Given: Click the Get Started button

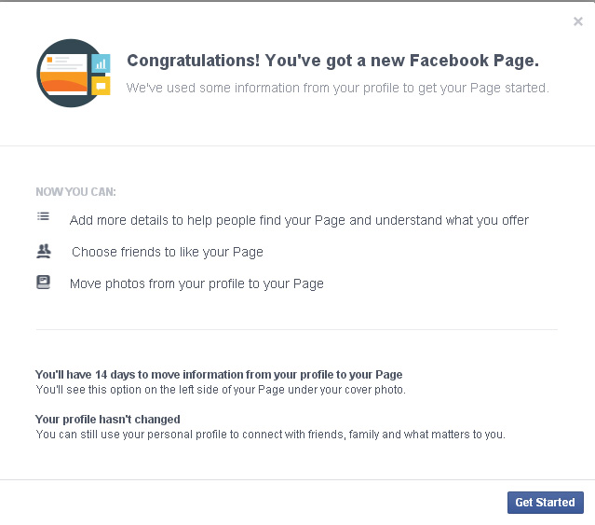Looking at the screenshot, I should 546,503.
